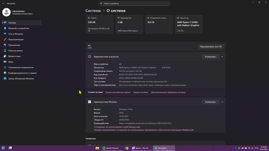Select Специальные возможности in the sidebar
The width and height of the screenshot is (269, 151).
click(x=22, y=67)
